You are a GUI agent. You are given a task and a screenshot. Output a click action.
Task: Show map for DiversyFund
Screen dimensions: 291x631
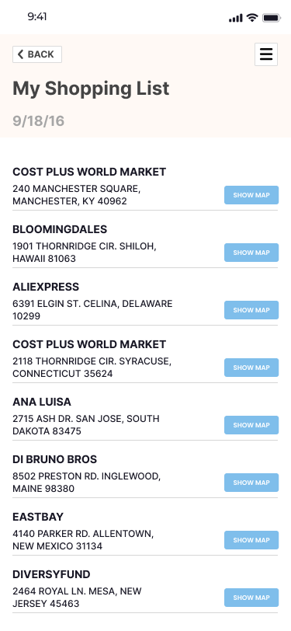click(251, 598)
